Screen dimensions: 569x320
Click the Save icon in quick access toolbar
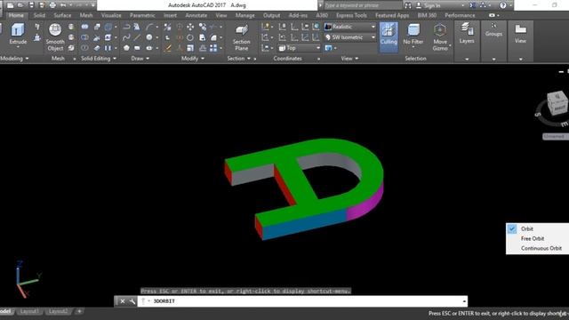tap(32, 5)
